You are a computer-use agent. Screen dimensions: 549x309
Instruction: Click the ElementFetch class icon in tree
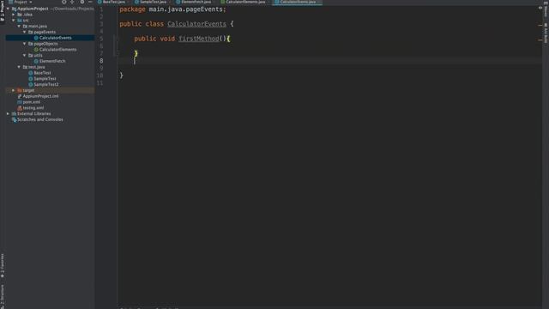[x=36, y=61]
